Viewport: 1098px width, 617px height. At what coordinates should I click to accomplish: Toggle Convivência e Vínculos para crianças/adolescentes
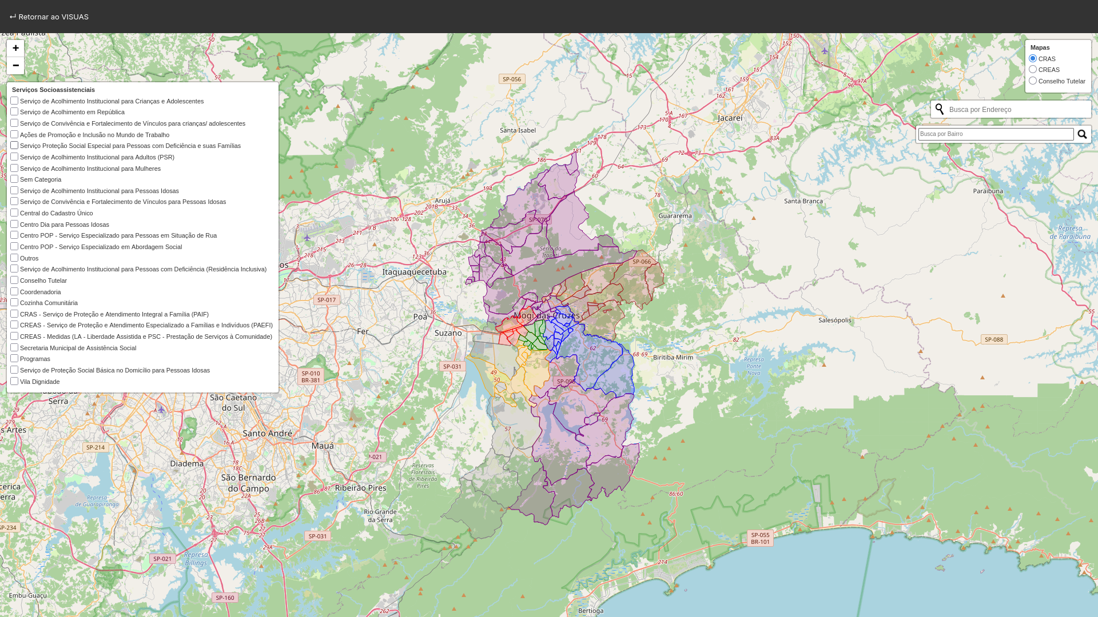pyautogui.click(x=14, y=123)
